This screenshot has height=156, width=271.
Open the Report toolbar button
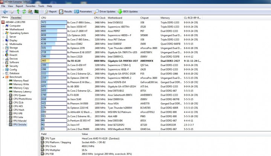point(50,12)
